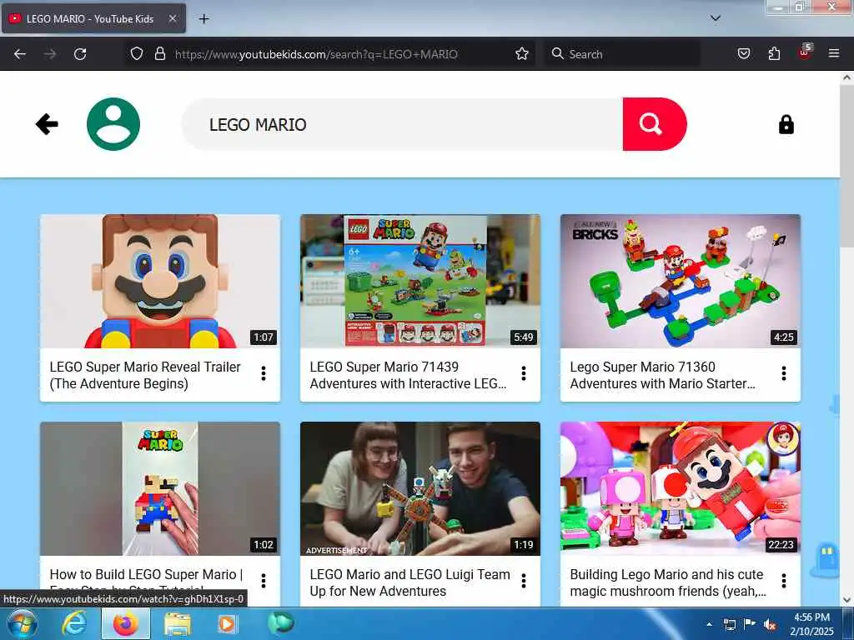Click the LEGO MARIO search field

(402, 124)
